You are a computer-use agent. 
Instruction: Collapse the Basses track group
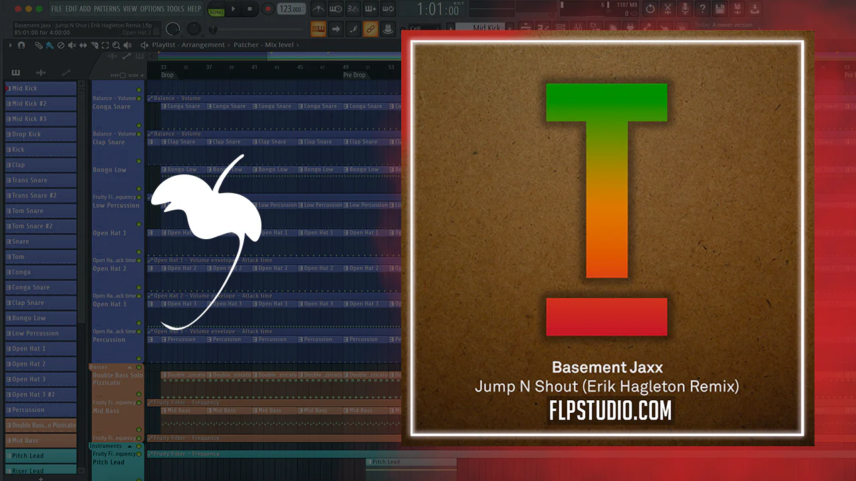tap(130, 367)
